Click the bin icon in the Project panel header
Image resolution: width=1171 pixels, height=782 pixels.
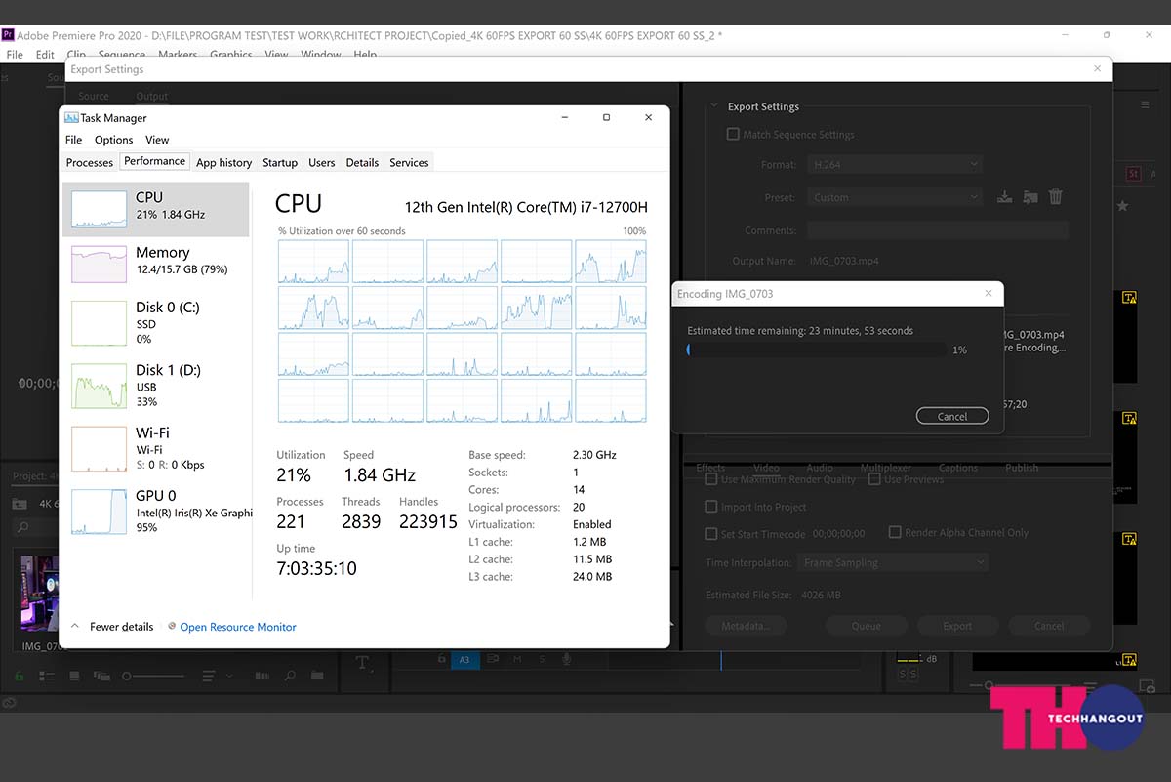click(x=19, y=504)
